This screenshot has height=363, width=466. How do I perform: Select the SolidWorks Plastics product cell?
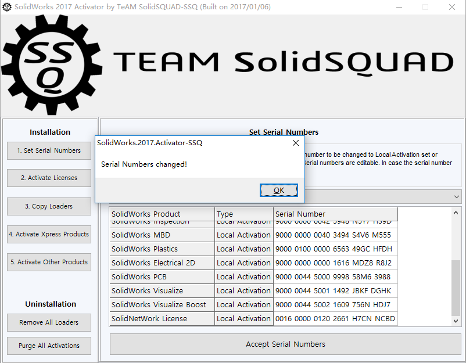[162, 249]
